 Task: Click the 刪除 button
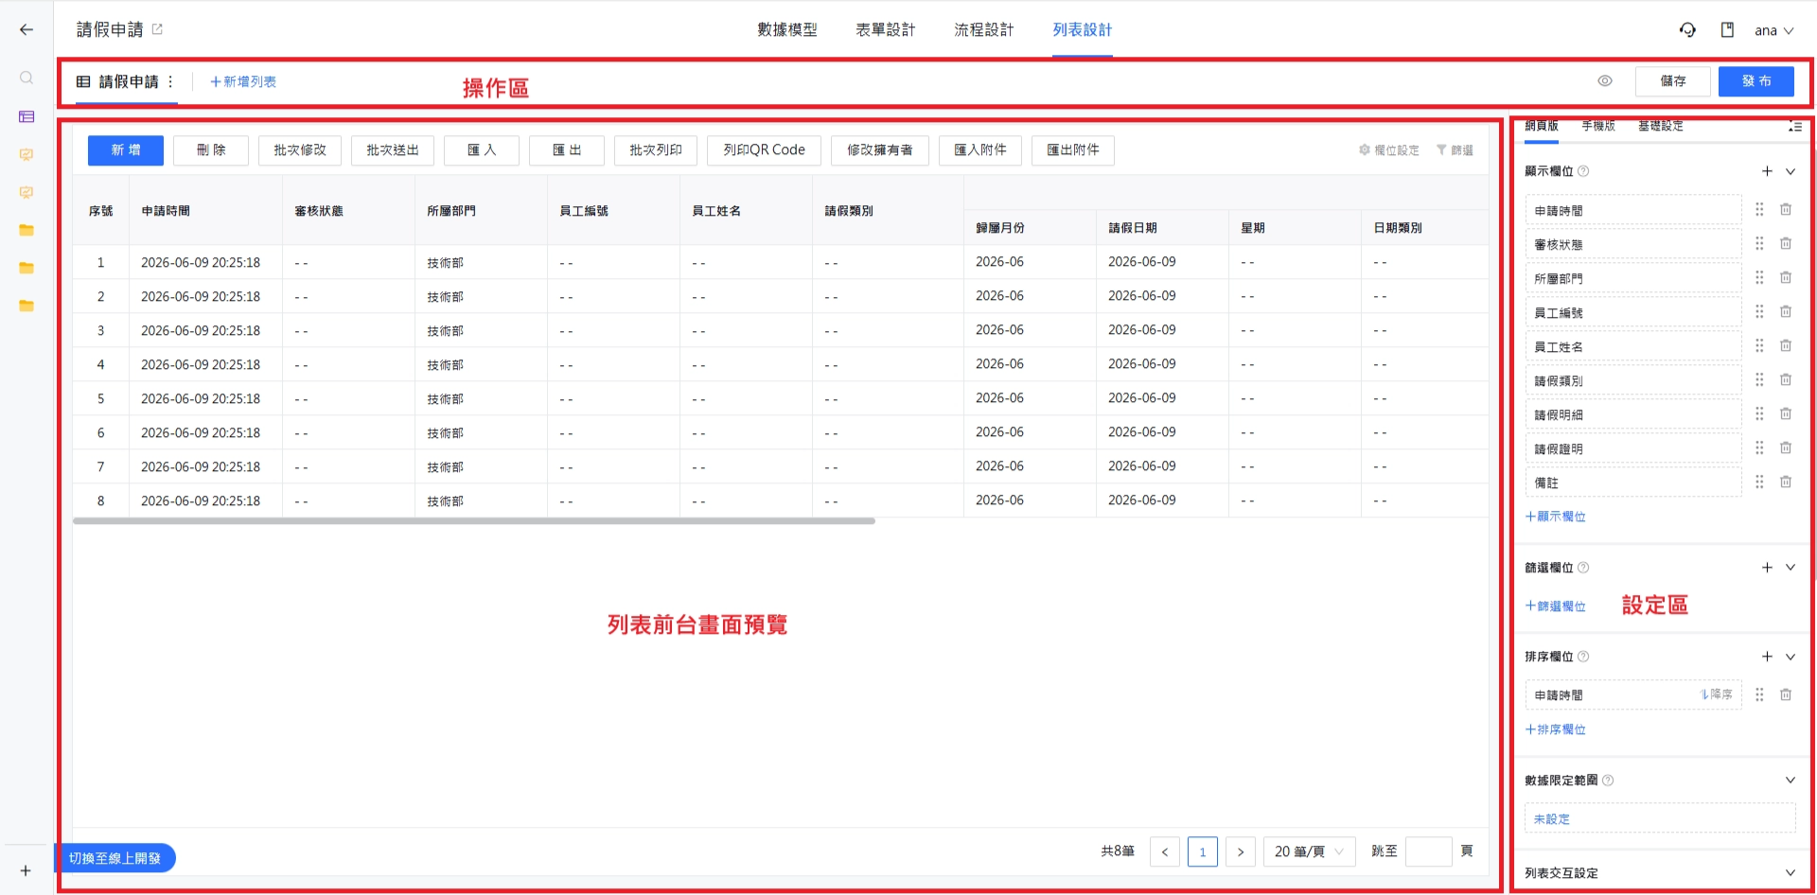click(211, 150)
